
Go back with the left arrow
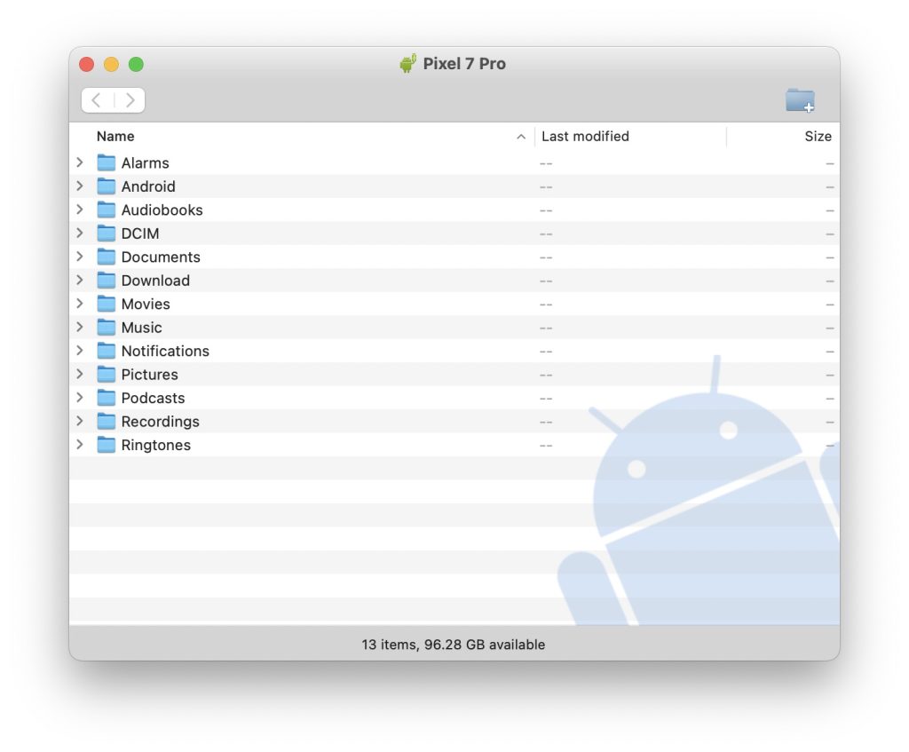point(97,100)
